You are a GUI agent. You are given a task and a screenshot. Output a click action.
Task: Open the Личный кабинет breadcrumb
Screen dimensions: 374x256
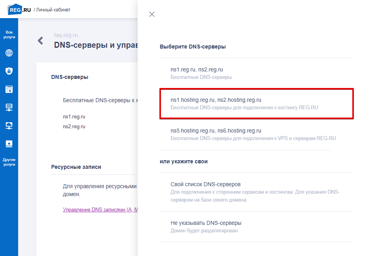click(x=53, y=10)
